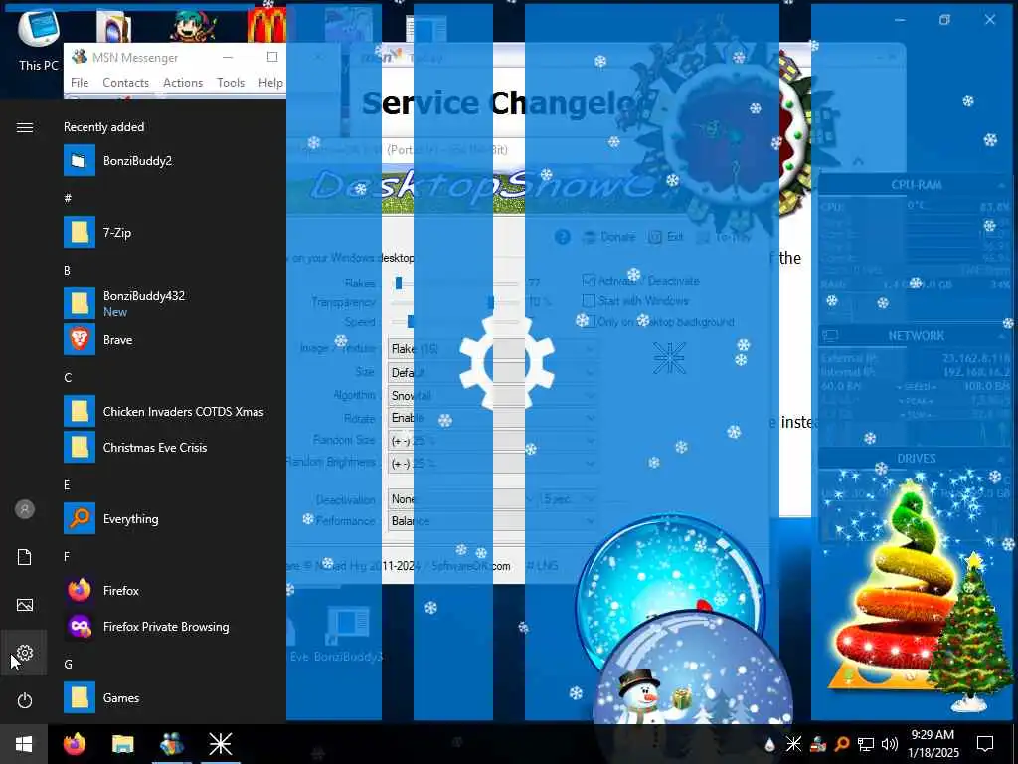Click the Donate button in DesktopSnowOK
This screenshot has width=1018, height=764.
coord(609,237)
